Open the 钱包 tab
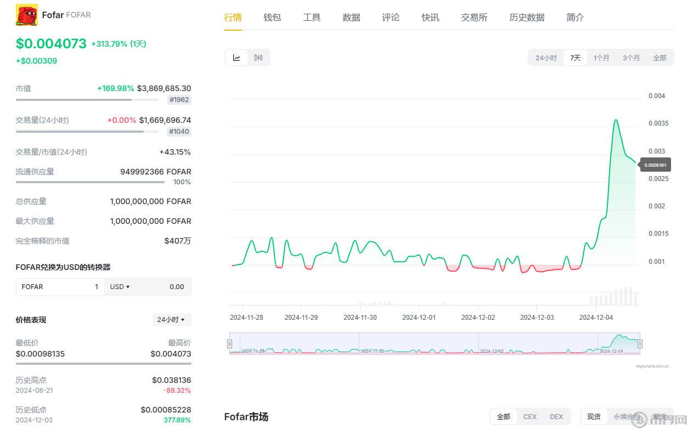 click(x=272, y=18)
